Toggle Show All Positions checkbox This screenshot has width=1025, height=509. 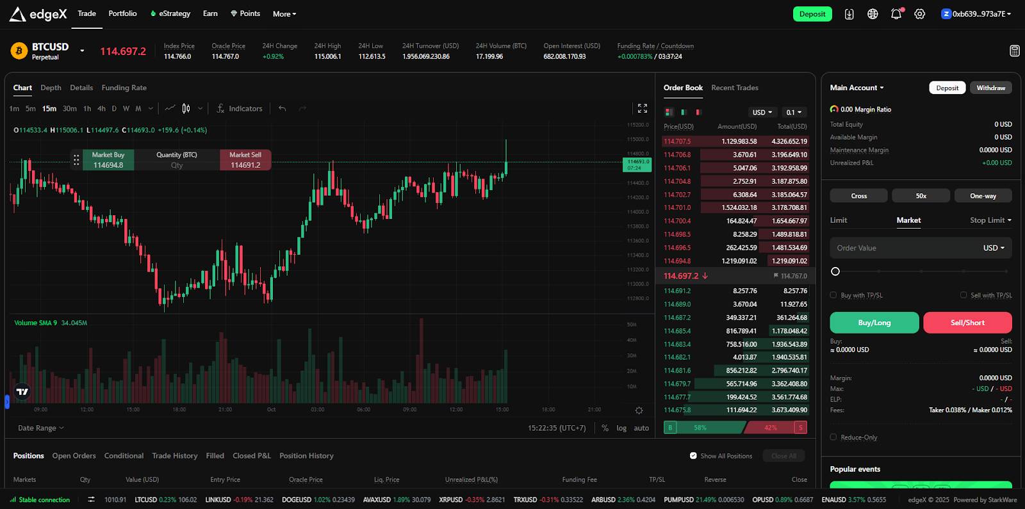click(x=693, y=456)
